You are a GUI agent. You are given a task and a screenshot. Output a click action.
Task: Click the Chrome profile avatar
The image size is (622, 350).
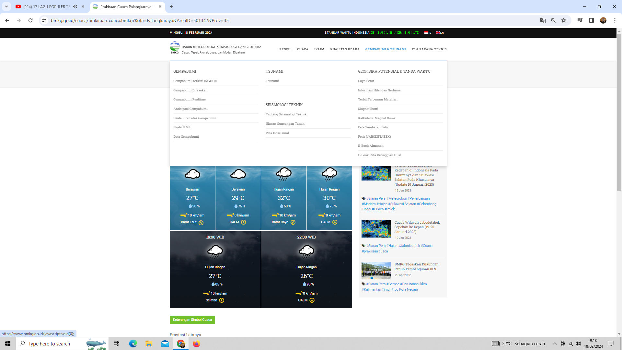pyautogui.click(x=603, y=20)
